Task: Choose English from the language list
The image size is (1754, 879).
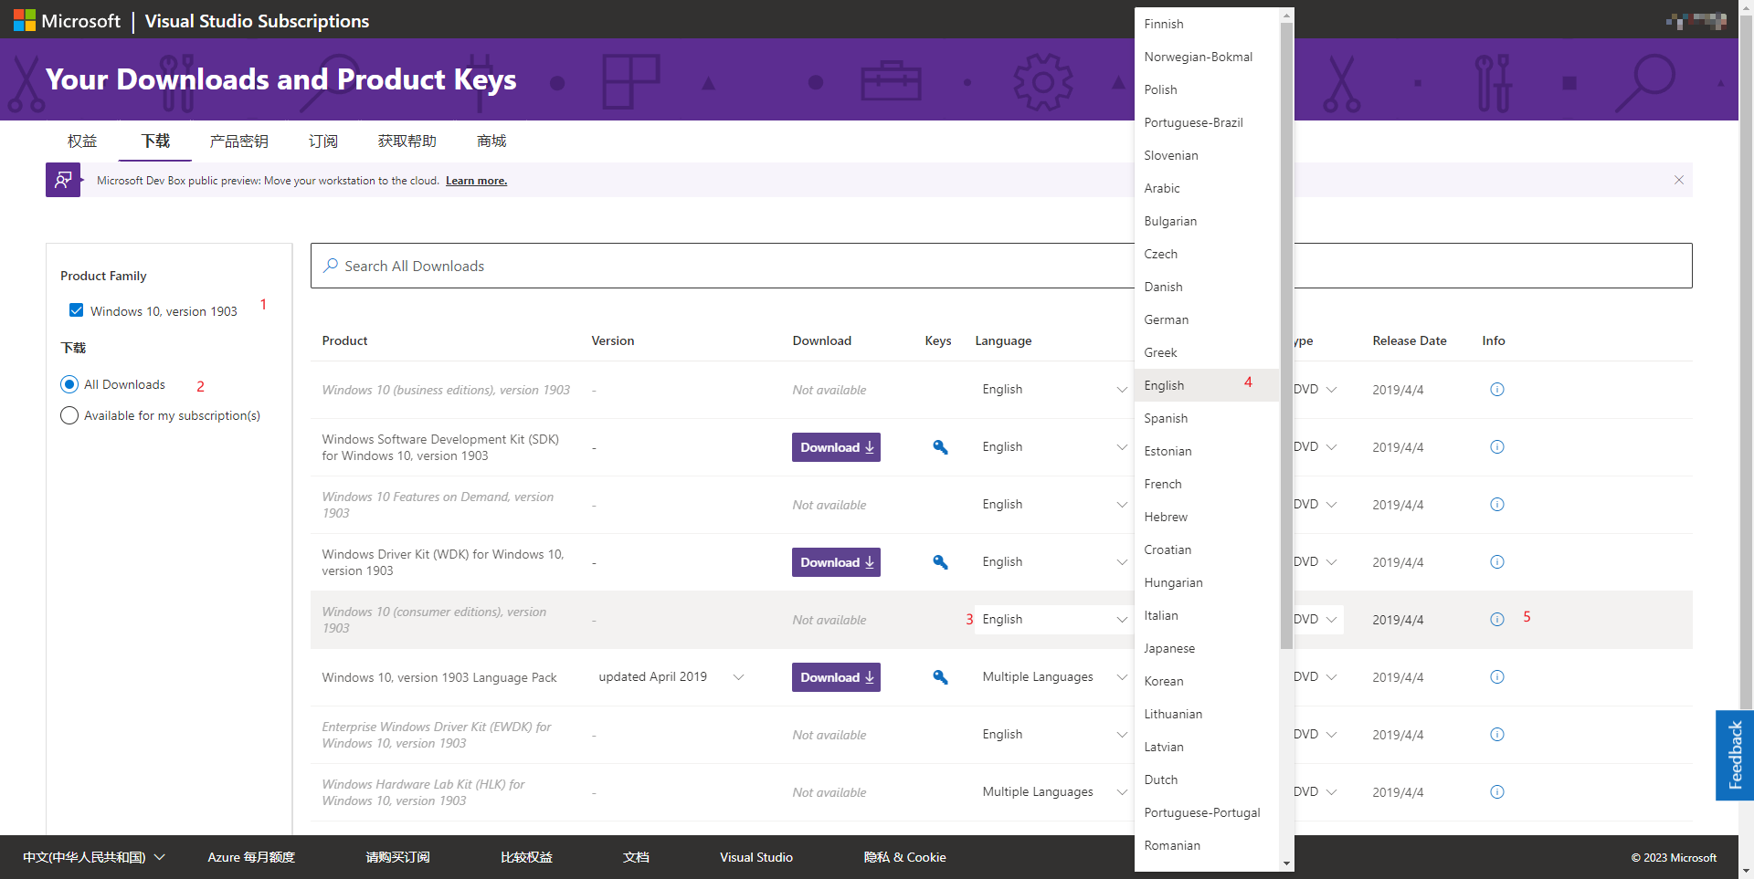Action: pyautogui.click(x=1206, y=385)
